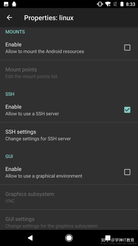Tap 'Allow to use a graphical environment' text
This screenshot has width=138, height=246.
pos(44,176)
